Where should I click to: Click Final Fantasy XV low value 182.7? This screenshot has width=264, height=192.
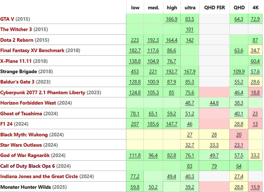pyautogui.click(x=135, y=51)
